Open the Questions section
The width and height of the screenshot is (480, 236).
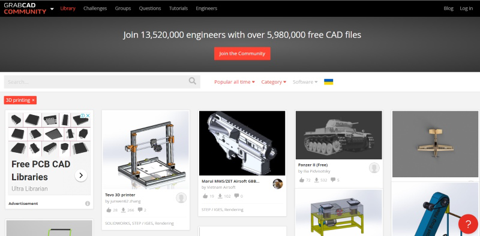point(150,8)
